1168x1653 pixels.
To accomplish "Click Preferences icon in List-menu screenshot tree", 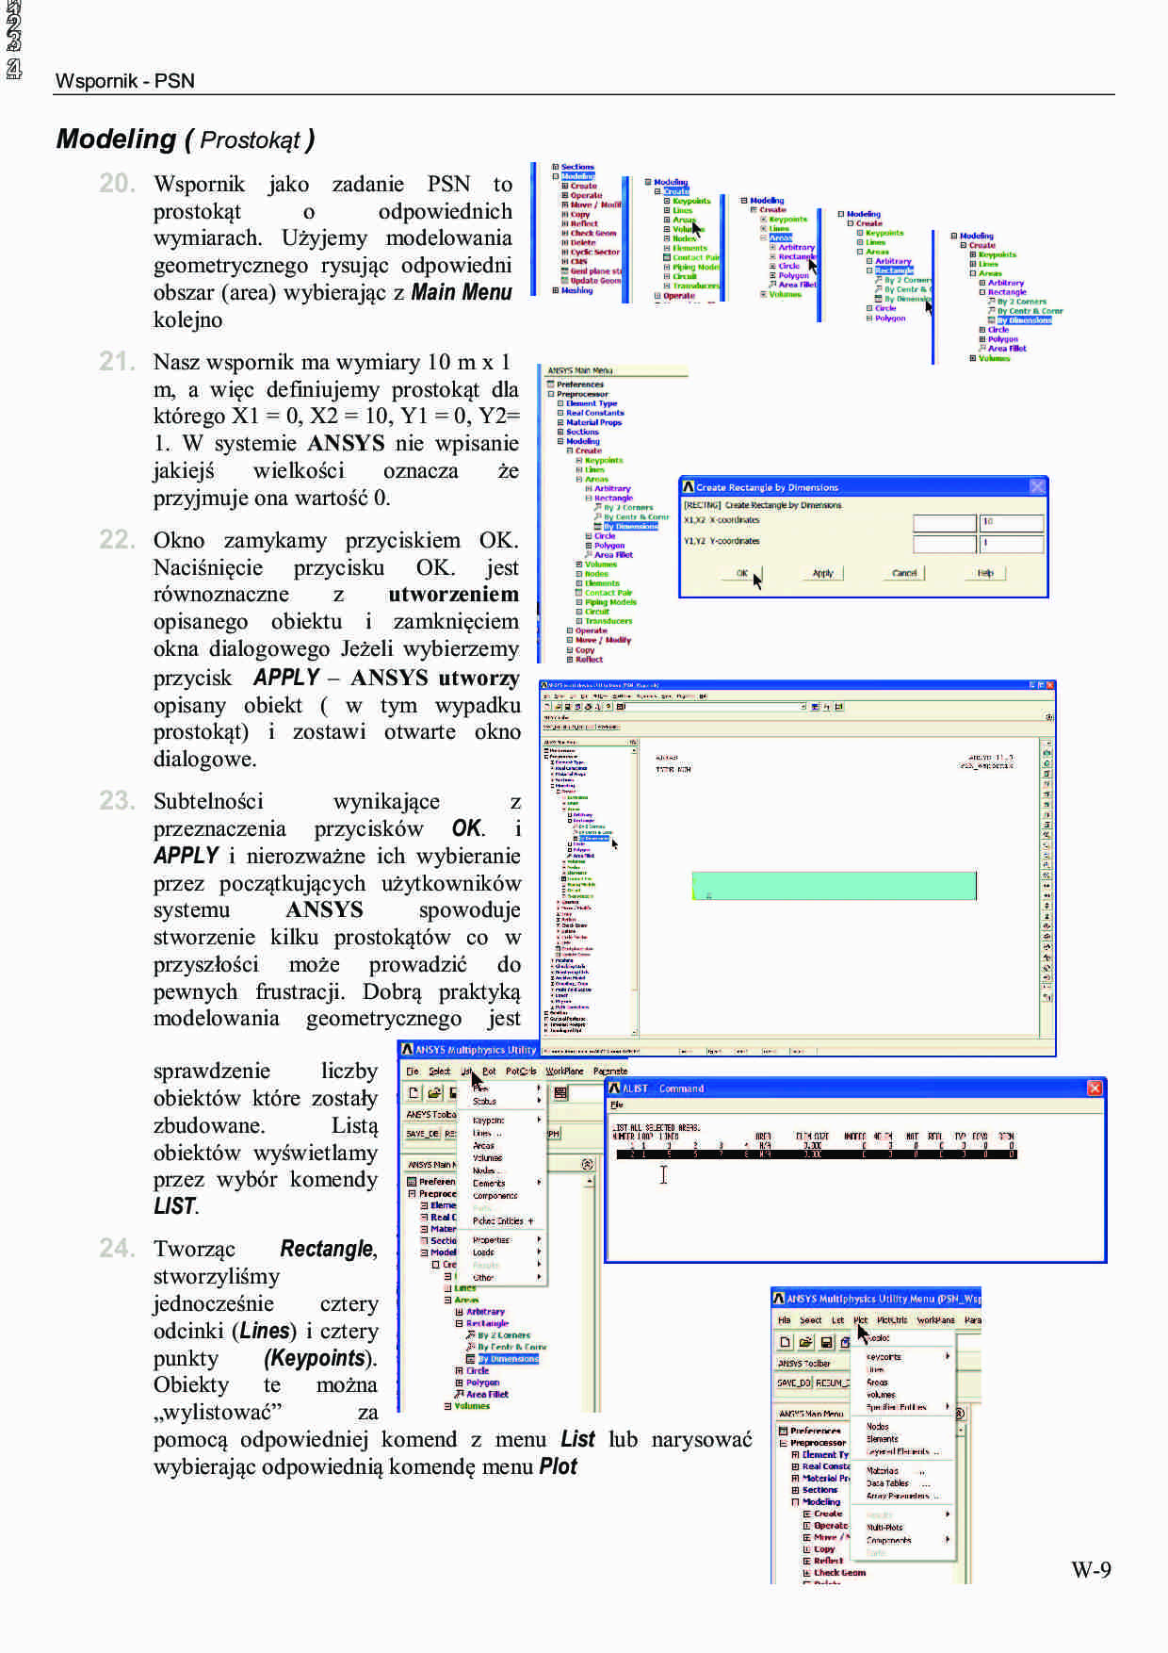I will pos(412,1182).
